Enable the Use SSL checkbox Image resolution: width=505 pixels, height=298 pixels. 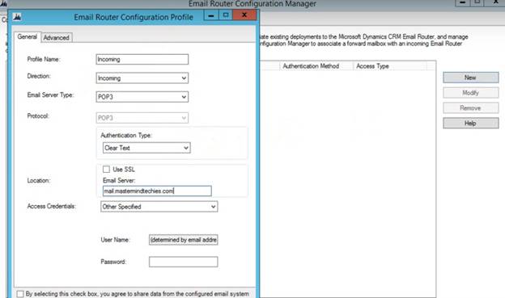point(106,169)
